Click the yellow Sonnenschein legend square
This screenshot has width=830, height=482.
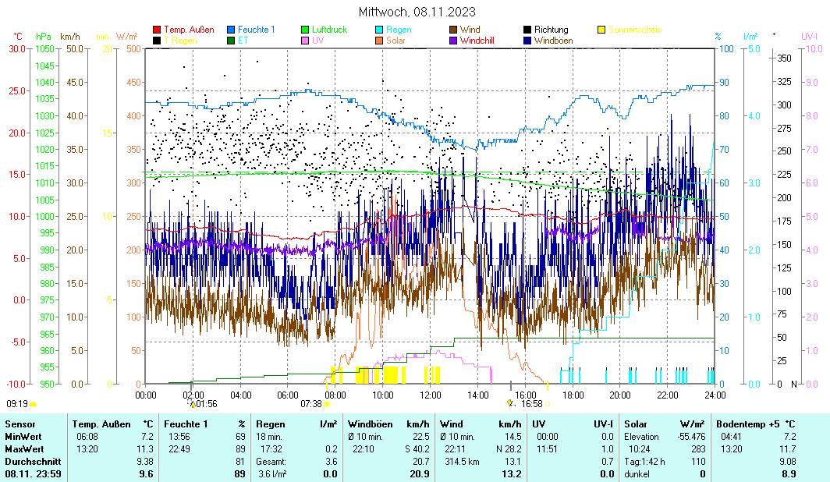[x=602, y=30]
